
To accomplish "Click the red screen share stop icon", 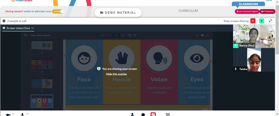I will click(153, 114).
